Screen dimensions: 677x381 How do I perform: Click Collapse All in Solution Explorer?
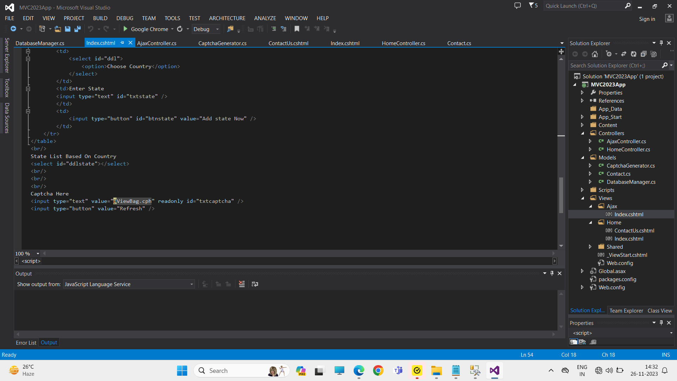pyautogui.click(x=644, y=54)
